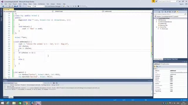The height and width of the screenshot is (105, 188).
Task: Open the Debug menu
Action: pyautogui.click(x=25, y=4)
